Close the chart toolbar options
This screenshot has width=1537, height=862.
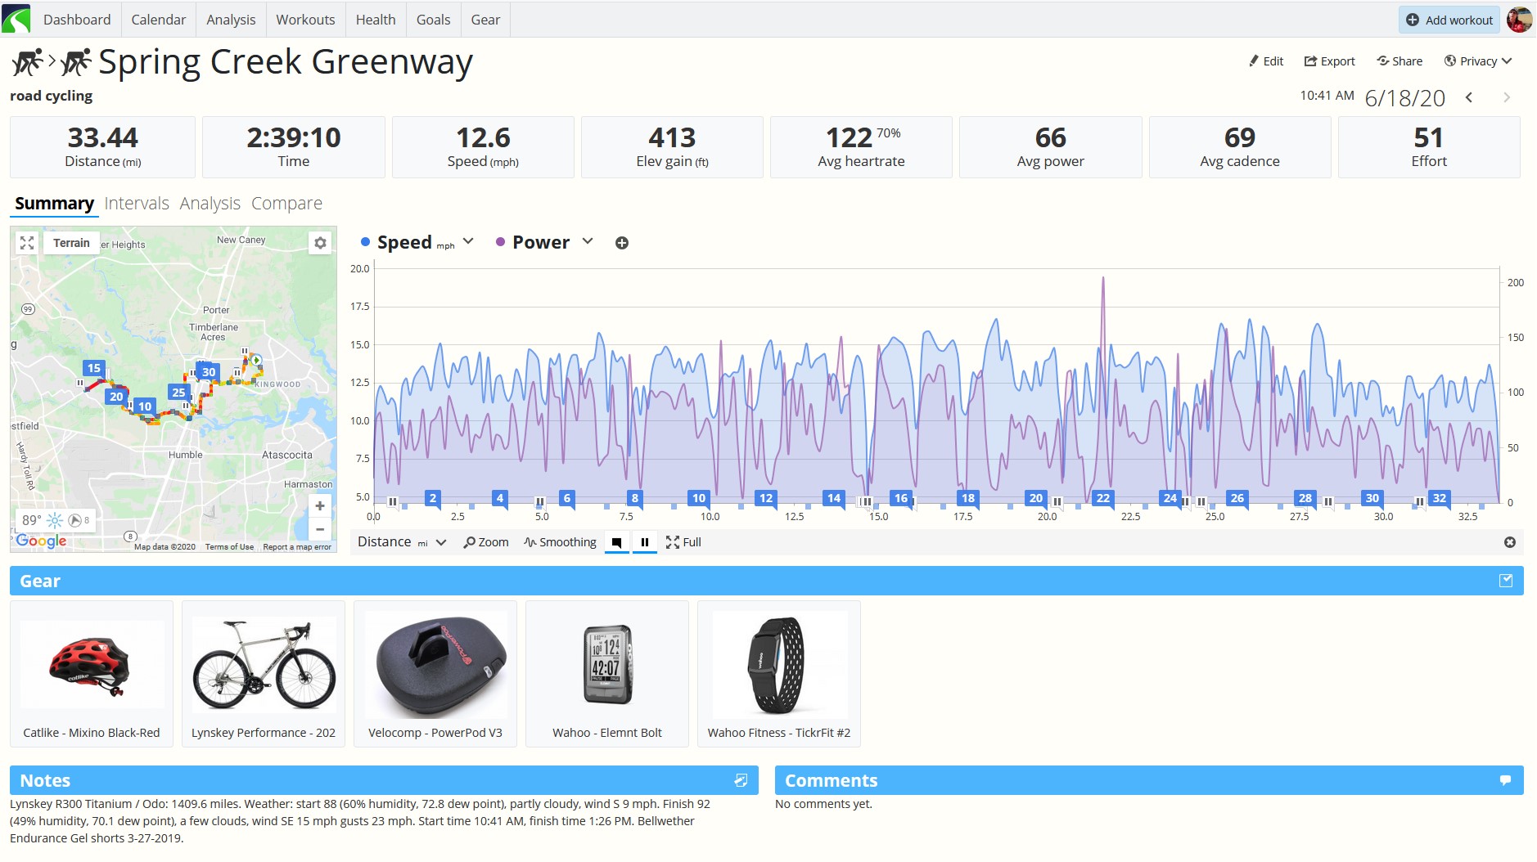coord(1510,542)
